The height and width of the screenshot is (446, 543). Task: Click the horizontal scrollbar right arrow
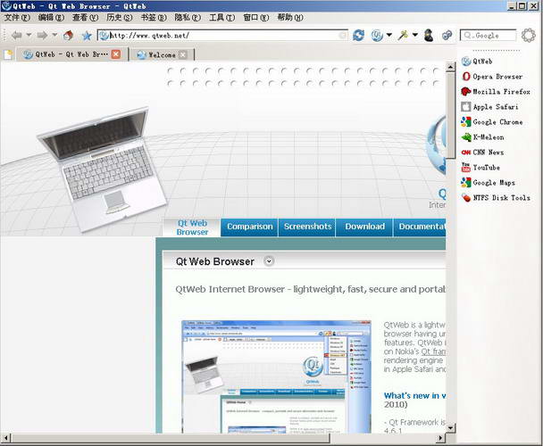point(440,438)
